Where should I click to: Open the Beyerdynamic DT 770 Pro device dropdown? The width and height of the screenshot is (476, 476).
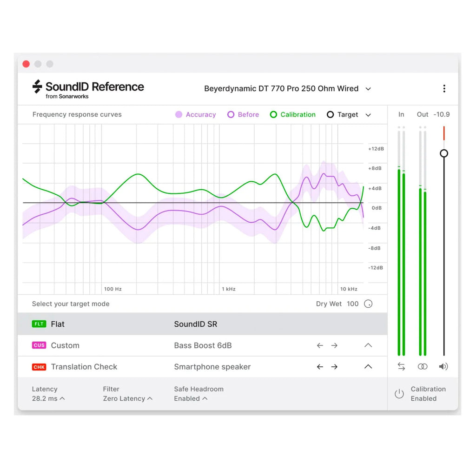[x=287, y=89]
